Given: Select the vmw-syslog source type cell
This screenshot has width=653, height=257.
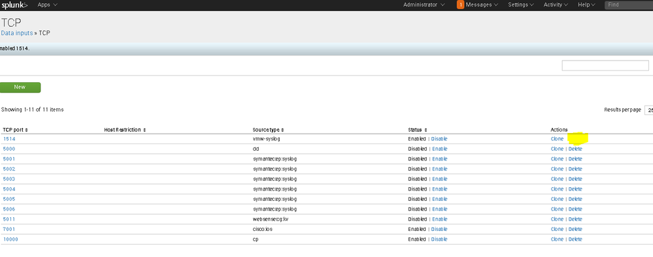Looking at the screenshot, I should [x=267, y=139].
